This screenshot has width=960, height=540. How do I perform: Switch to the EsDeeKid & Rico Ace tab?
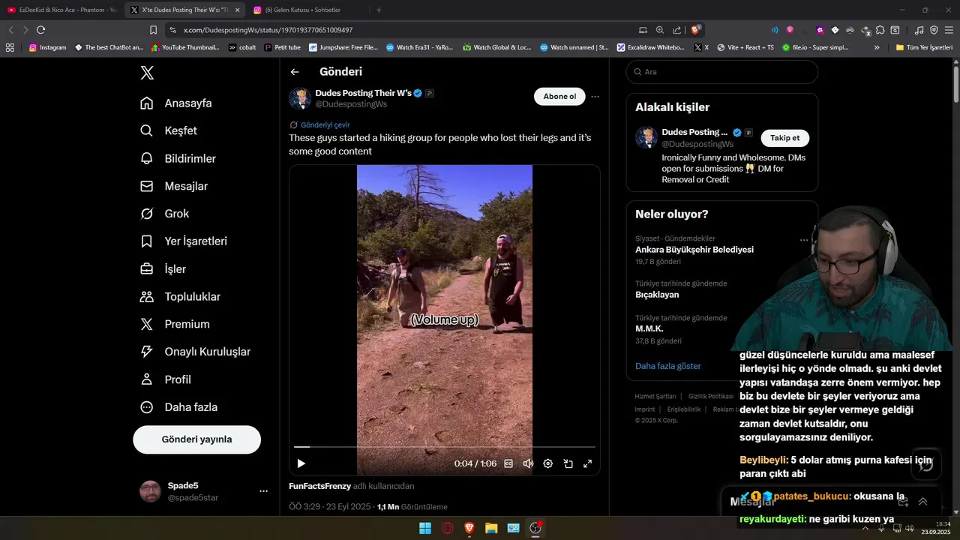[x=62, y=10]
